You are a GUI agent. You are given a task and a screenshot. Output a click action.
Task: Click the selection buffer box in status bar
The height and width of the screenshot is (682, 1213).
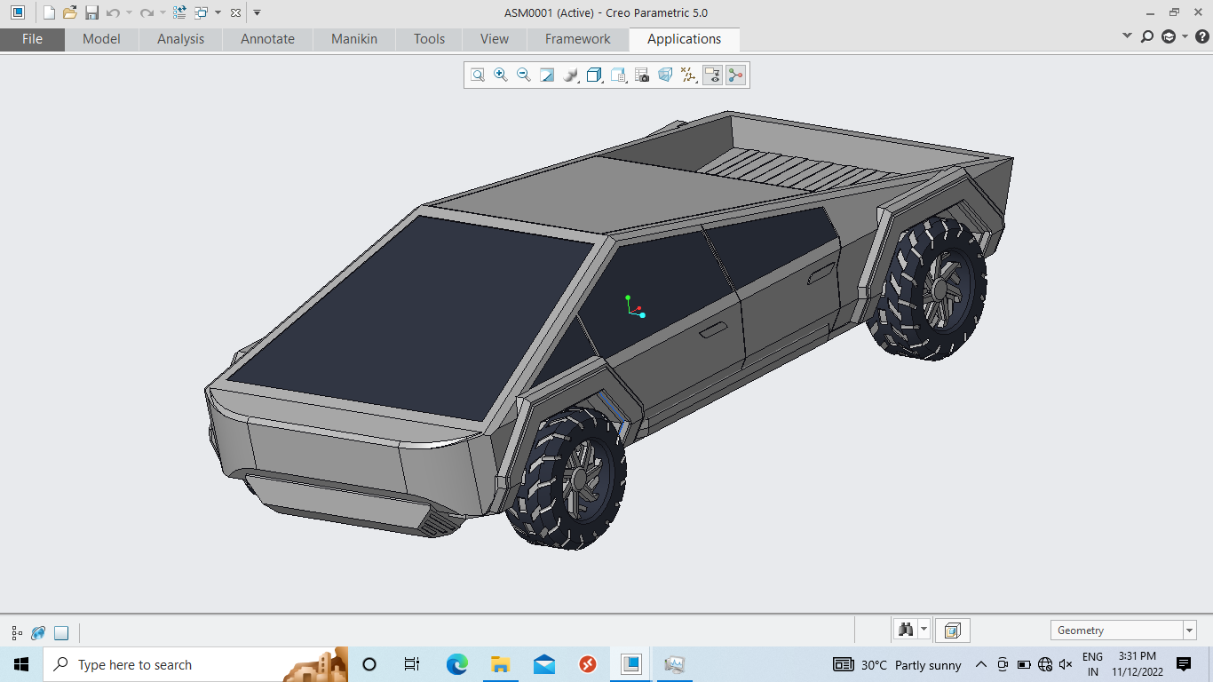point(952,630)
